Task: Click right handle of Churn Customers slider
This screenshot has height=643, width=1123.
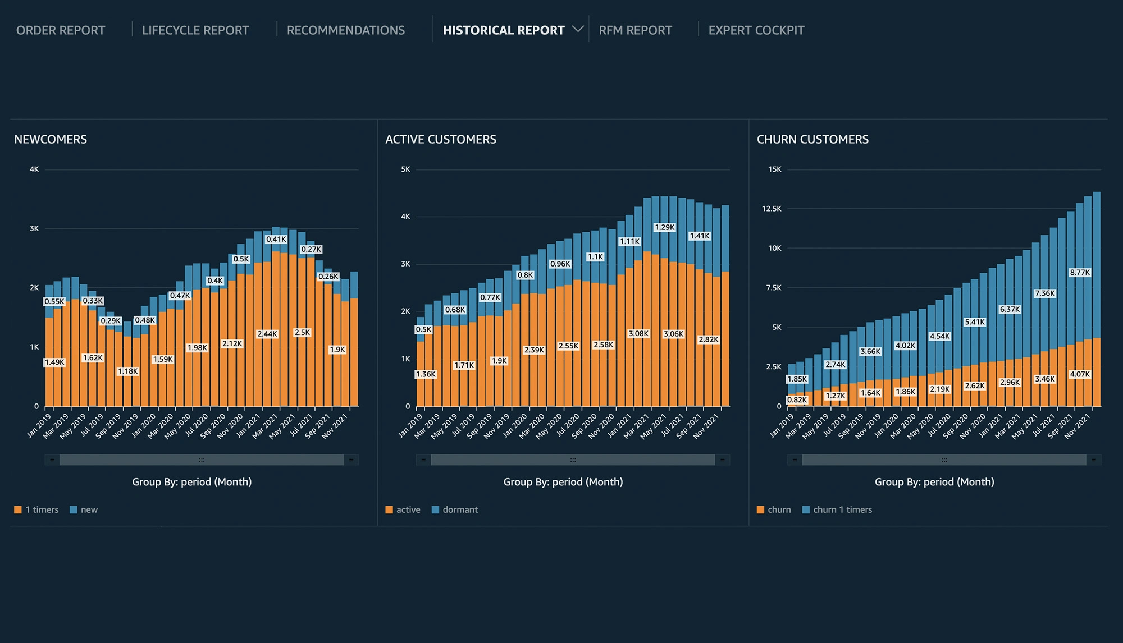Action: tap(1093, 460)
